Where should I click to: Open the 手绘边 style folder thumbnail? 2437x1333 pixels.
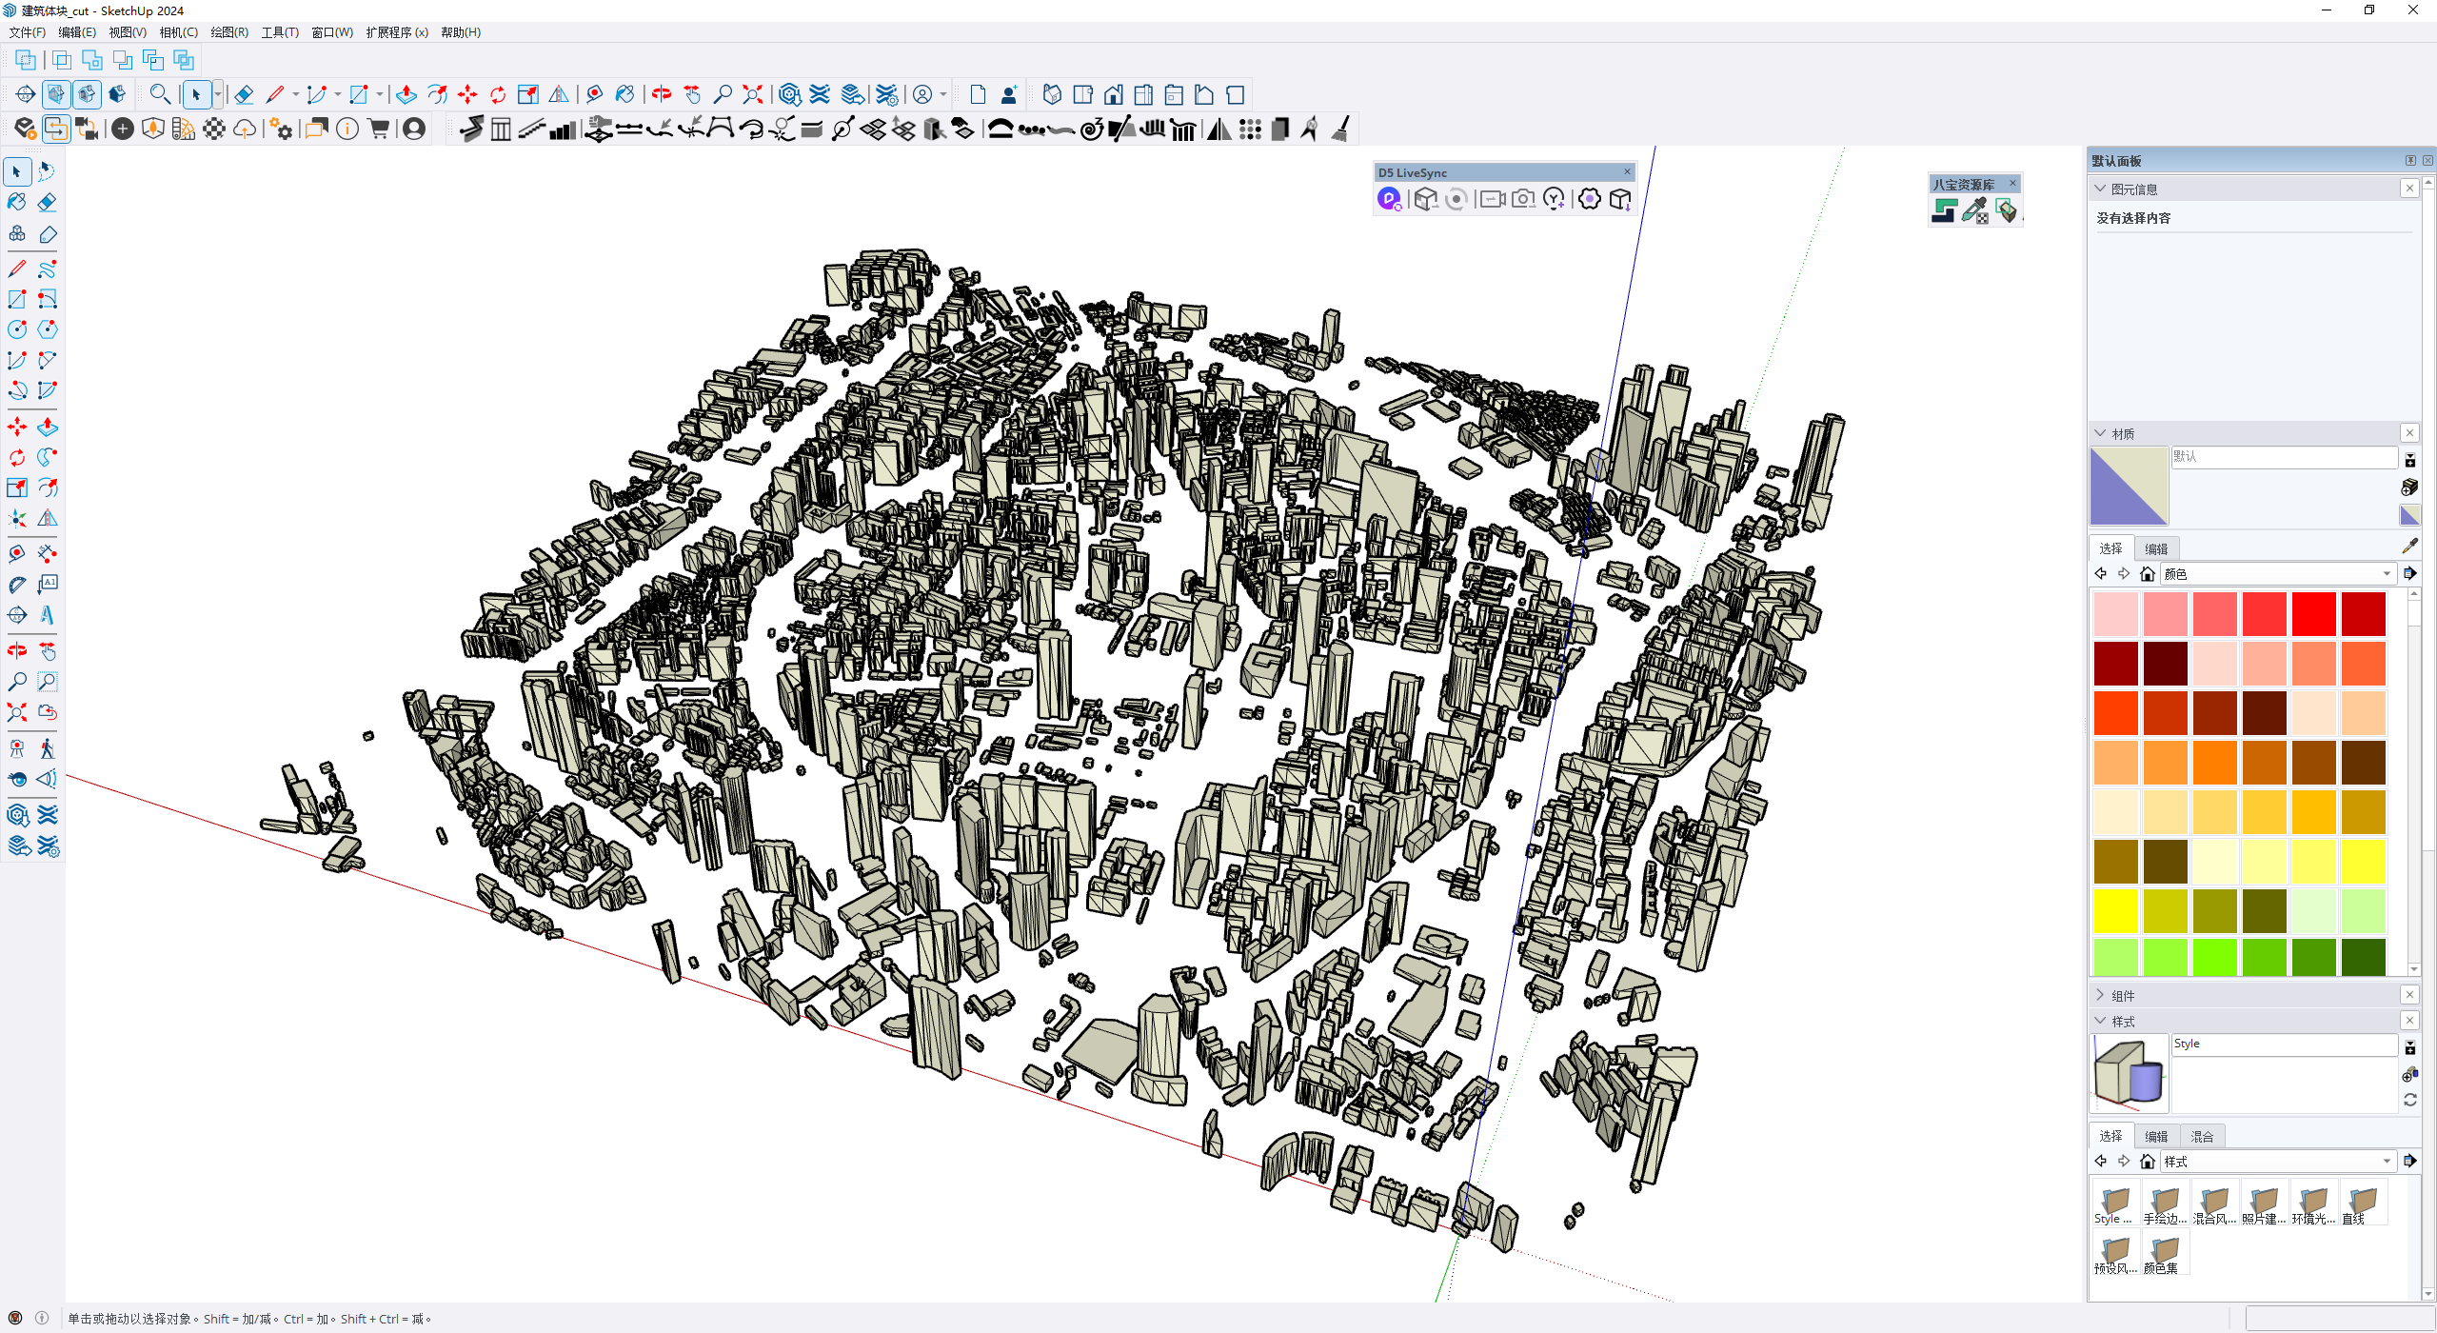click(2165, 1202)
